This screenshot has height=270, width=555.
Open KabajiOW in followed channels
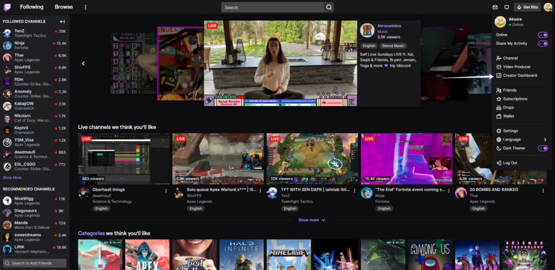(35, 106)
